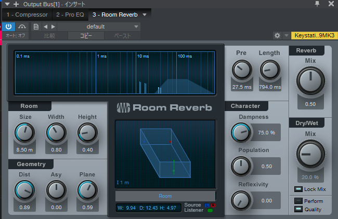Click the Reflexivity knob
Image resolution: width=338 pixels, height=219 pixels.
241,200
